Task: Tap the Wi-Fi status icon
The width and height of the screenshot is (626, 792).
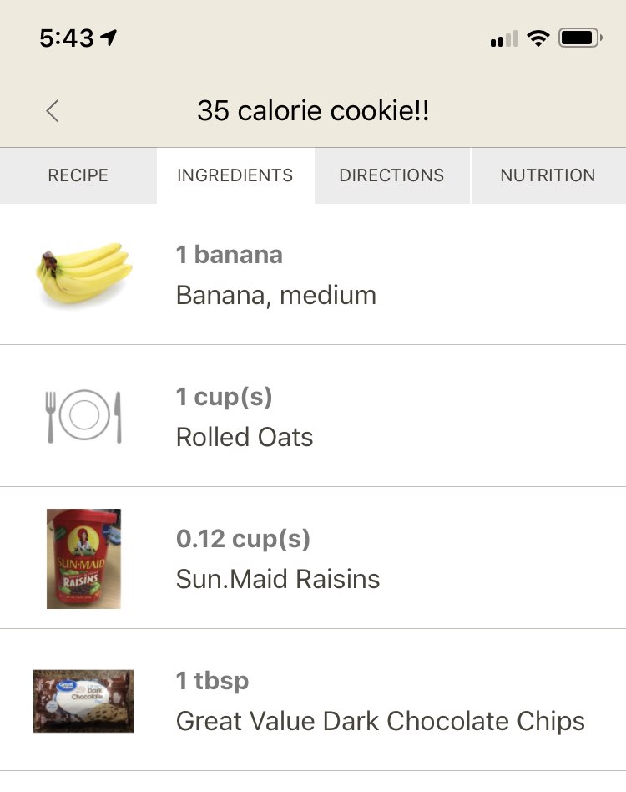Action: tap(538, 38)
